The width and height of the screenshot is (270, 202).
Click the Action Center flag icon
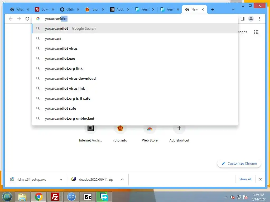tap(245, 197)
